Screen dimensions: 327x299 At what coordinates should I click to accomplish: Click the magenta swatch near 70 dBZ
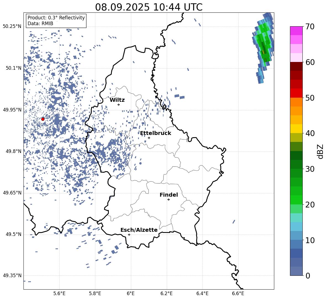(x=296, y=31)
